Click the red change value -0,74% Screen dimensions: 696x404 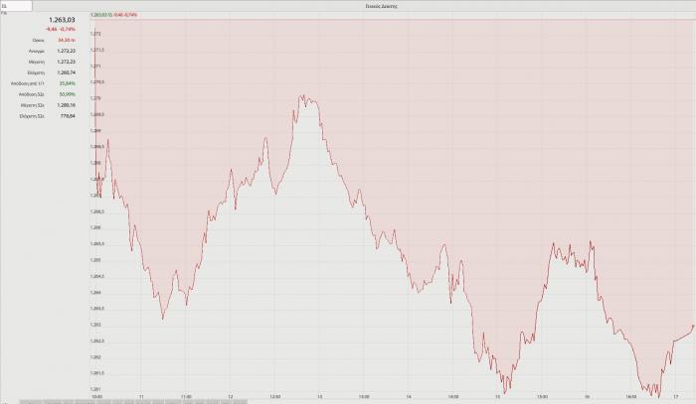pyautogui.click(x=69, y=29)
